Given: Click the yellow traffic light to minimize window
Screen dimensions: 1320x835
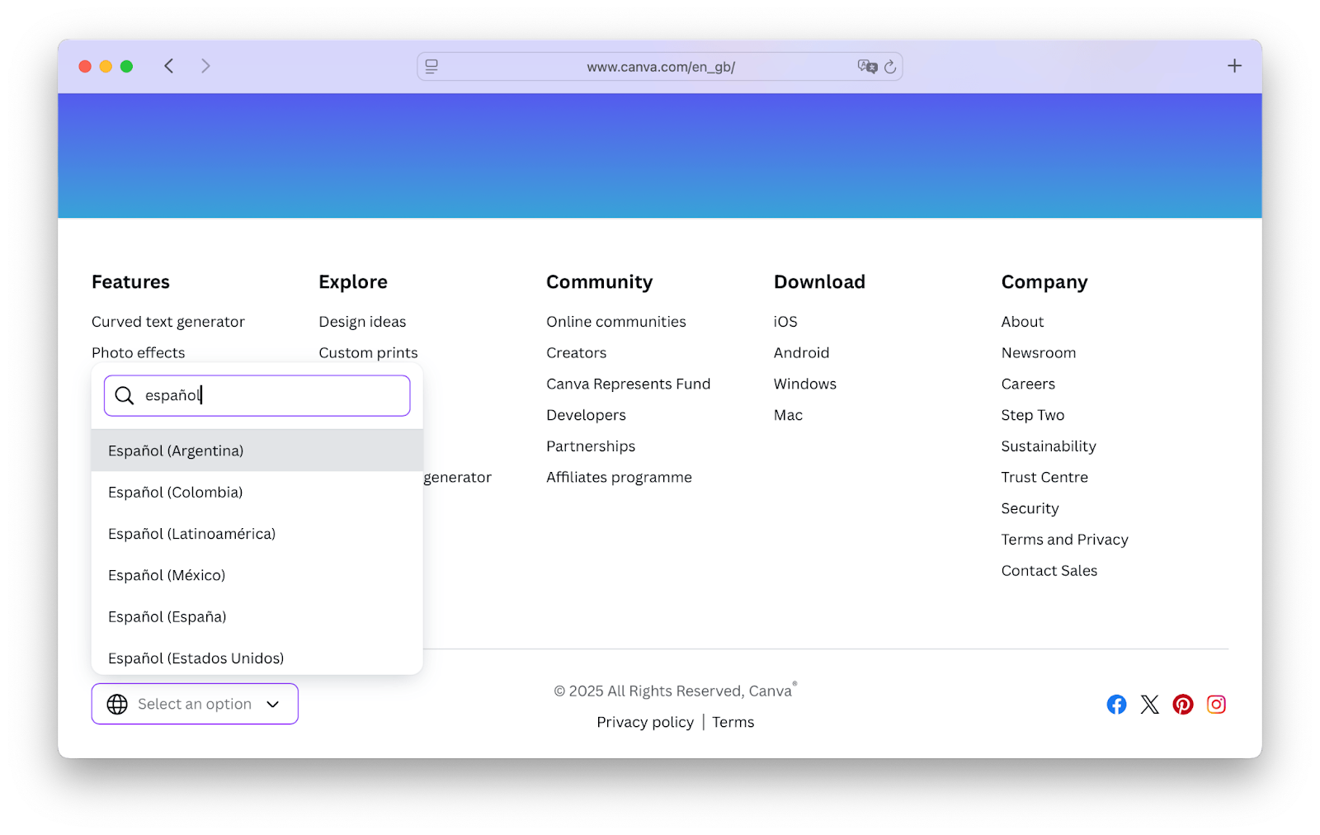Looking at the screenshot, I should coord(106,66).
